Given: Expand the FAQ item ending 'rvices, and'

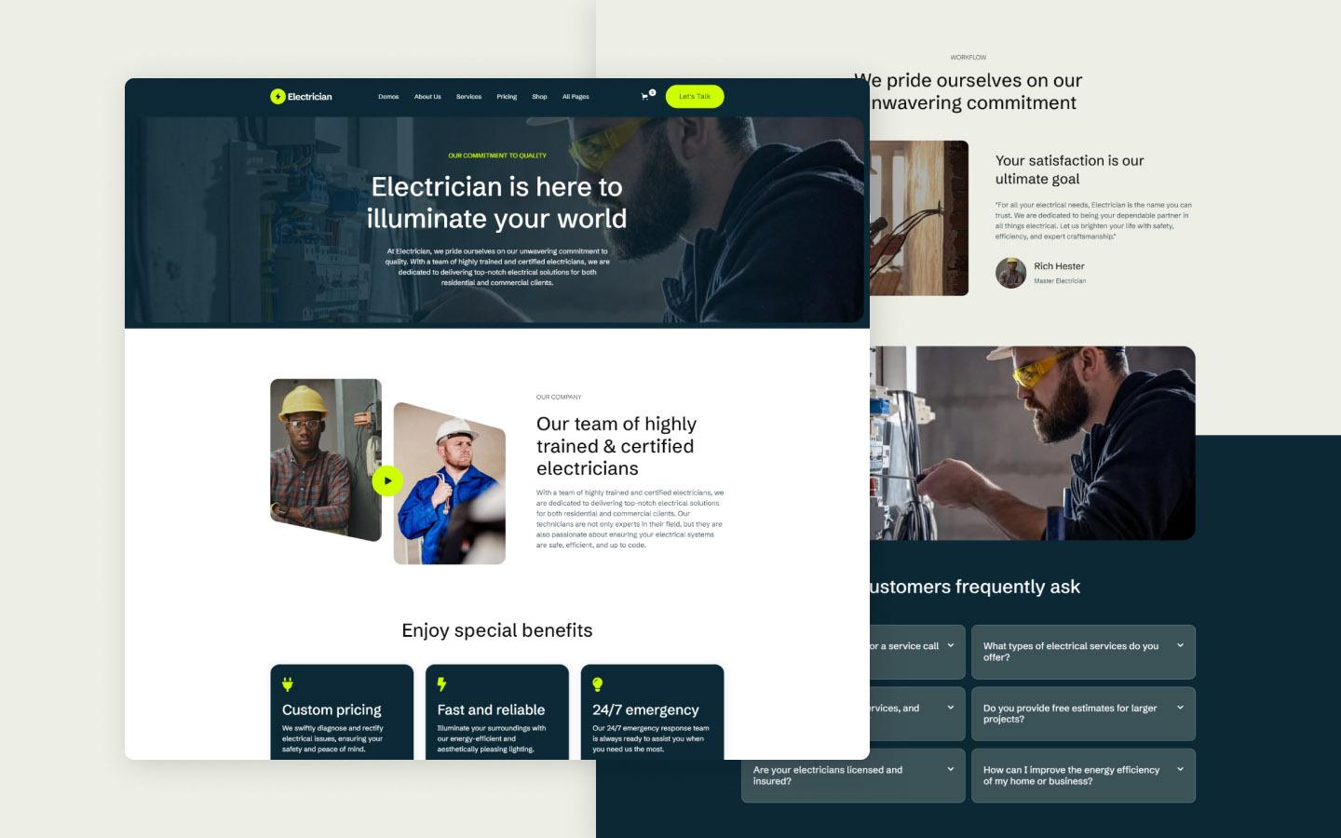Looking at the screenshot, I should 917,714.
